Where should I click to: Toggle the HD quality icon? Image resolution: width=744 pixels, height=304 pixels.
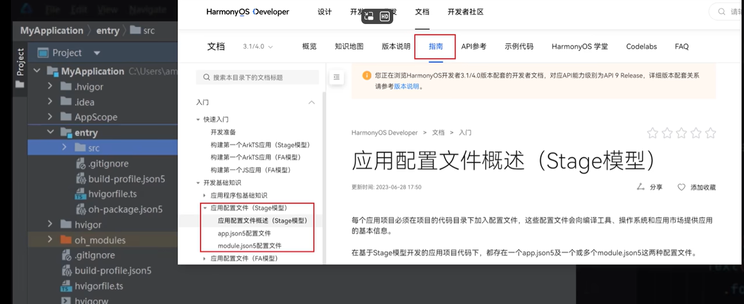click(x=384, y=17)
